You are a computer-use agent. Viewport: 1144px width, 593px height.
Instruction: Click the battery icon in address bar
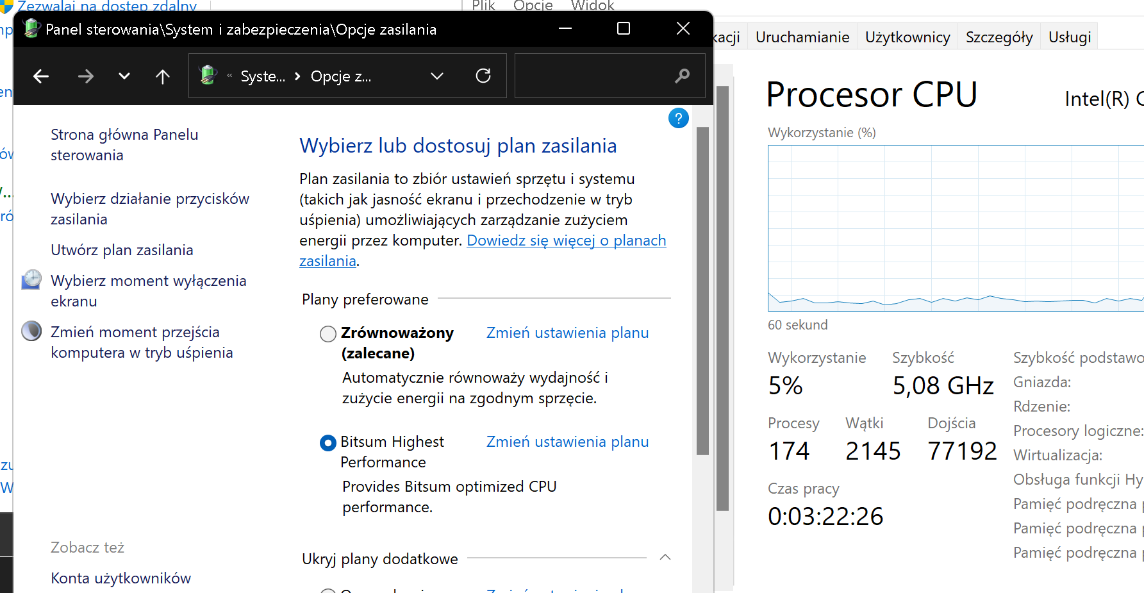pos(208,75)
